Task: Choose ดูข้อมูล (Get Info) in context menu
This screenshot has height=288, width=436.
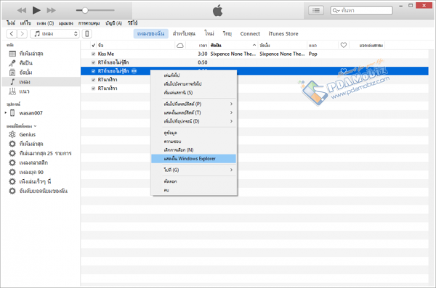Action: pos(193,133)
